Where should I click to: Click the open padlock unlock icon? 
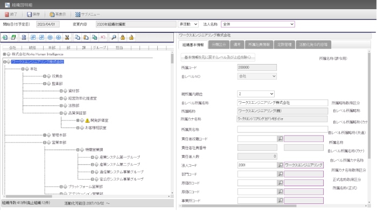coord(131,38)
